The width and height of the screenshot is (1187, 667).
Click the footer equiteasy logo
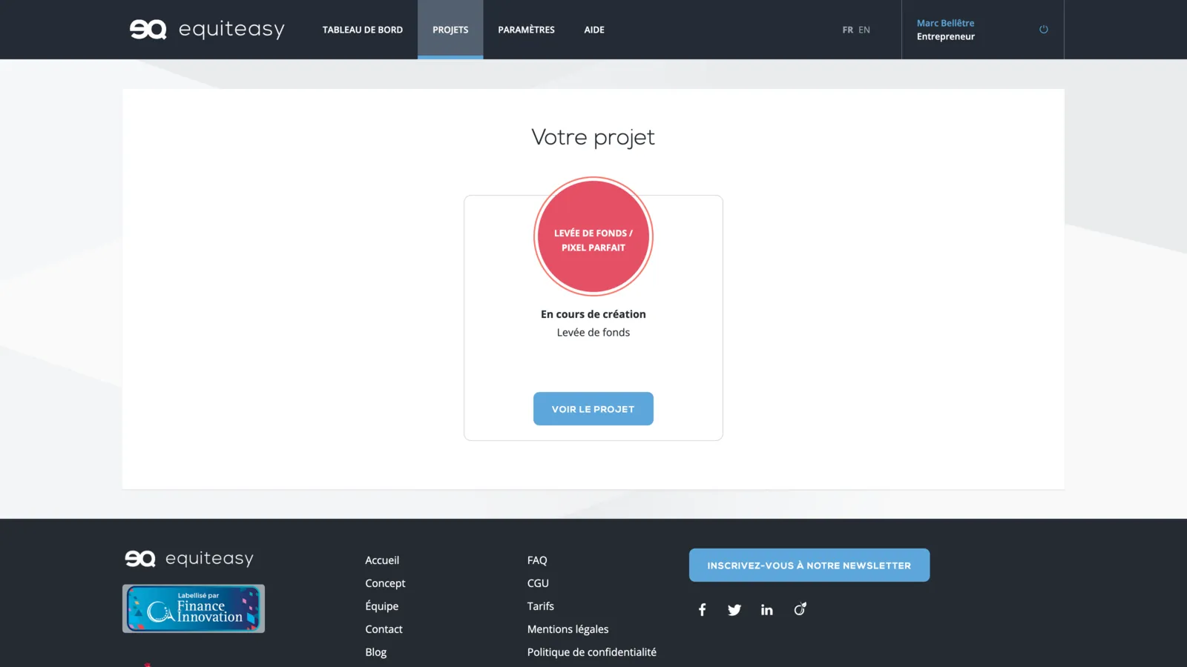189,558
